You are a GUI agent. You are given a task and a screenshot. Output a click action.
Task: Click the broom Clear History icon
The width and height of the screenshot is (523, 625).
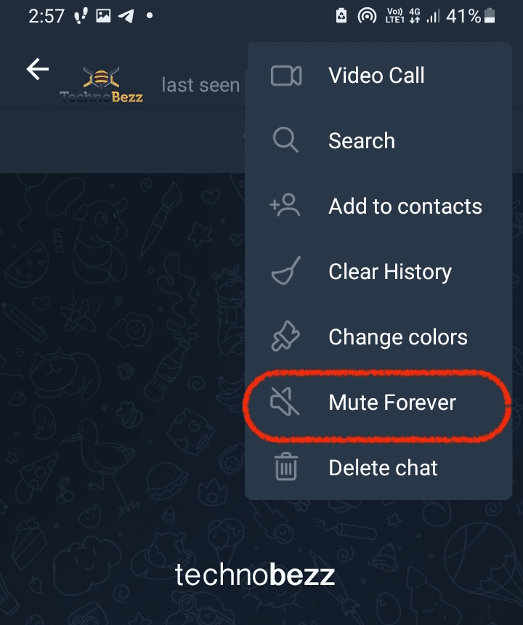pos(285,270)
